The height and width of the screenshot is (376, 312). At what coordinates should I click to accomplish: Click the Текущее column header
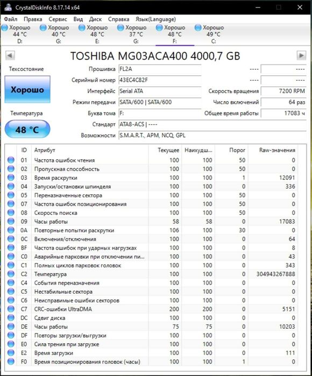coord(165,150)
